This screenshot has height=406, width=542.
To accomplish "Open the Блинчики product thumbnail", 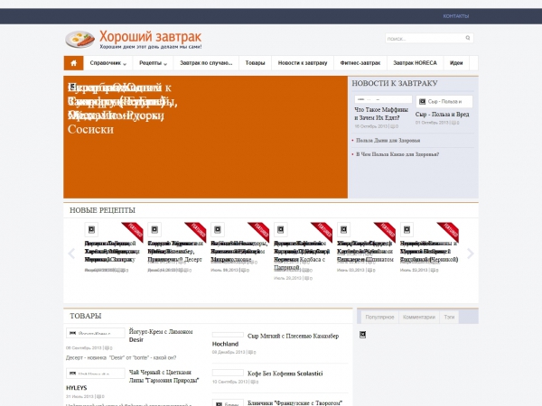I will 228,403.
